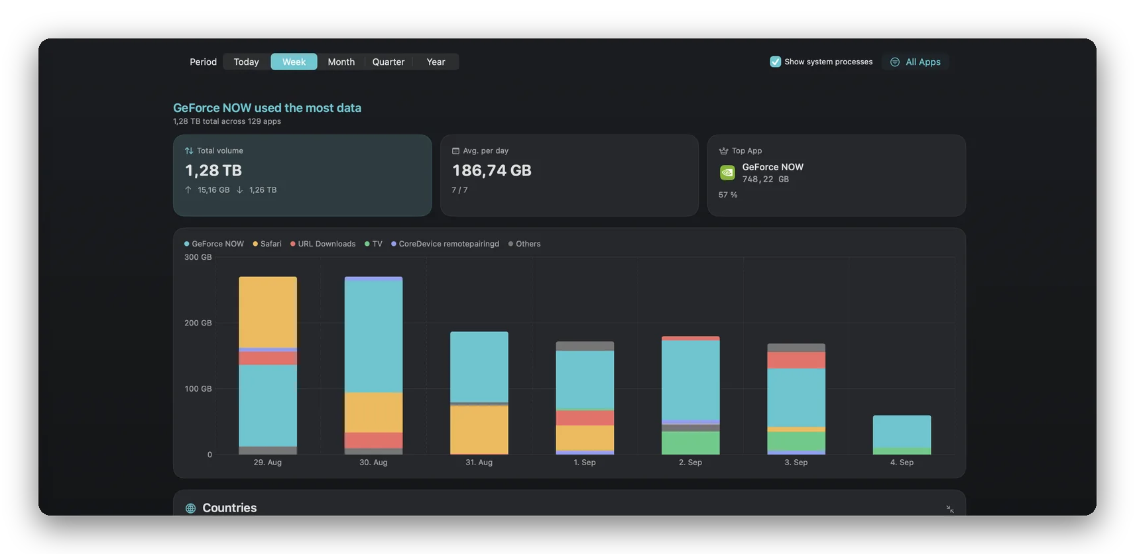Viewport: 1135px width, 554px height.
Task: Select the Top App card
Action: (837, 176)
